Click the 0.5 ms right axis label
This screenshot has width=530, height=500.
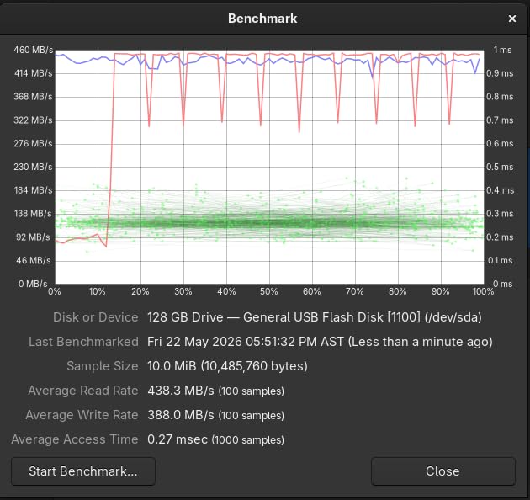(x=500, y=168)
